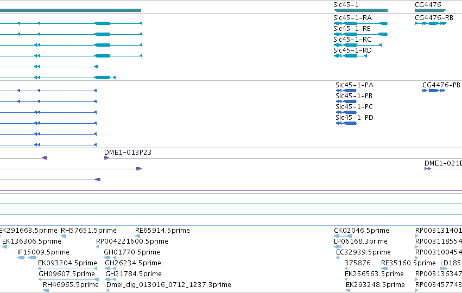Select EST GH01770.5prime

point(132,252)
